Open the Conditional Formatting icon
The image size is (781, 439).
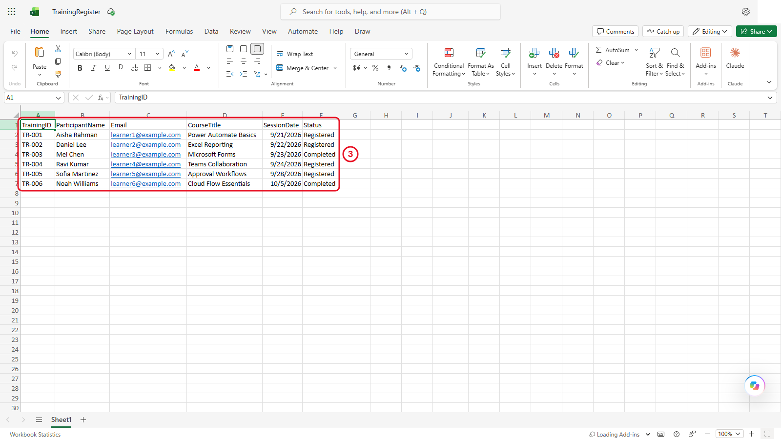[x=449, y=53]
